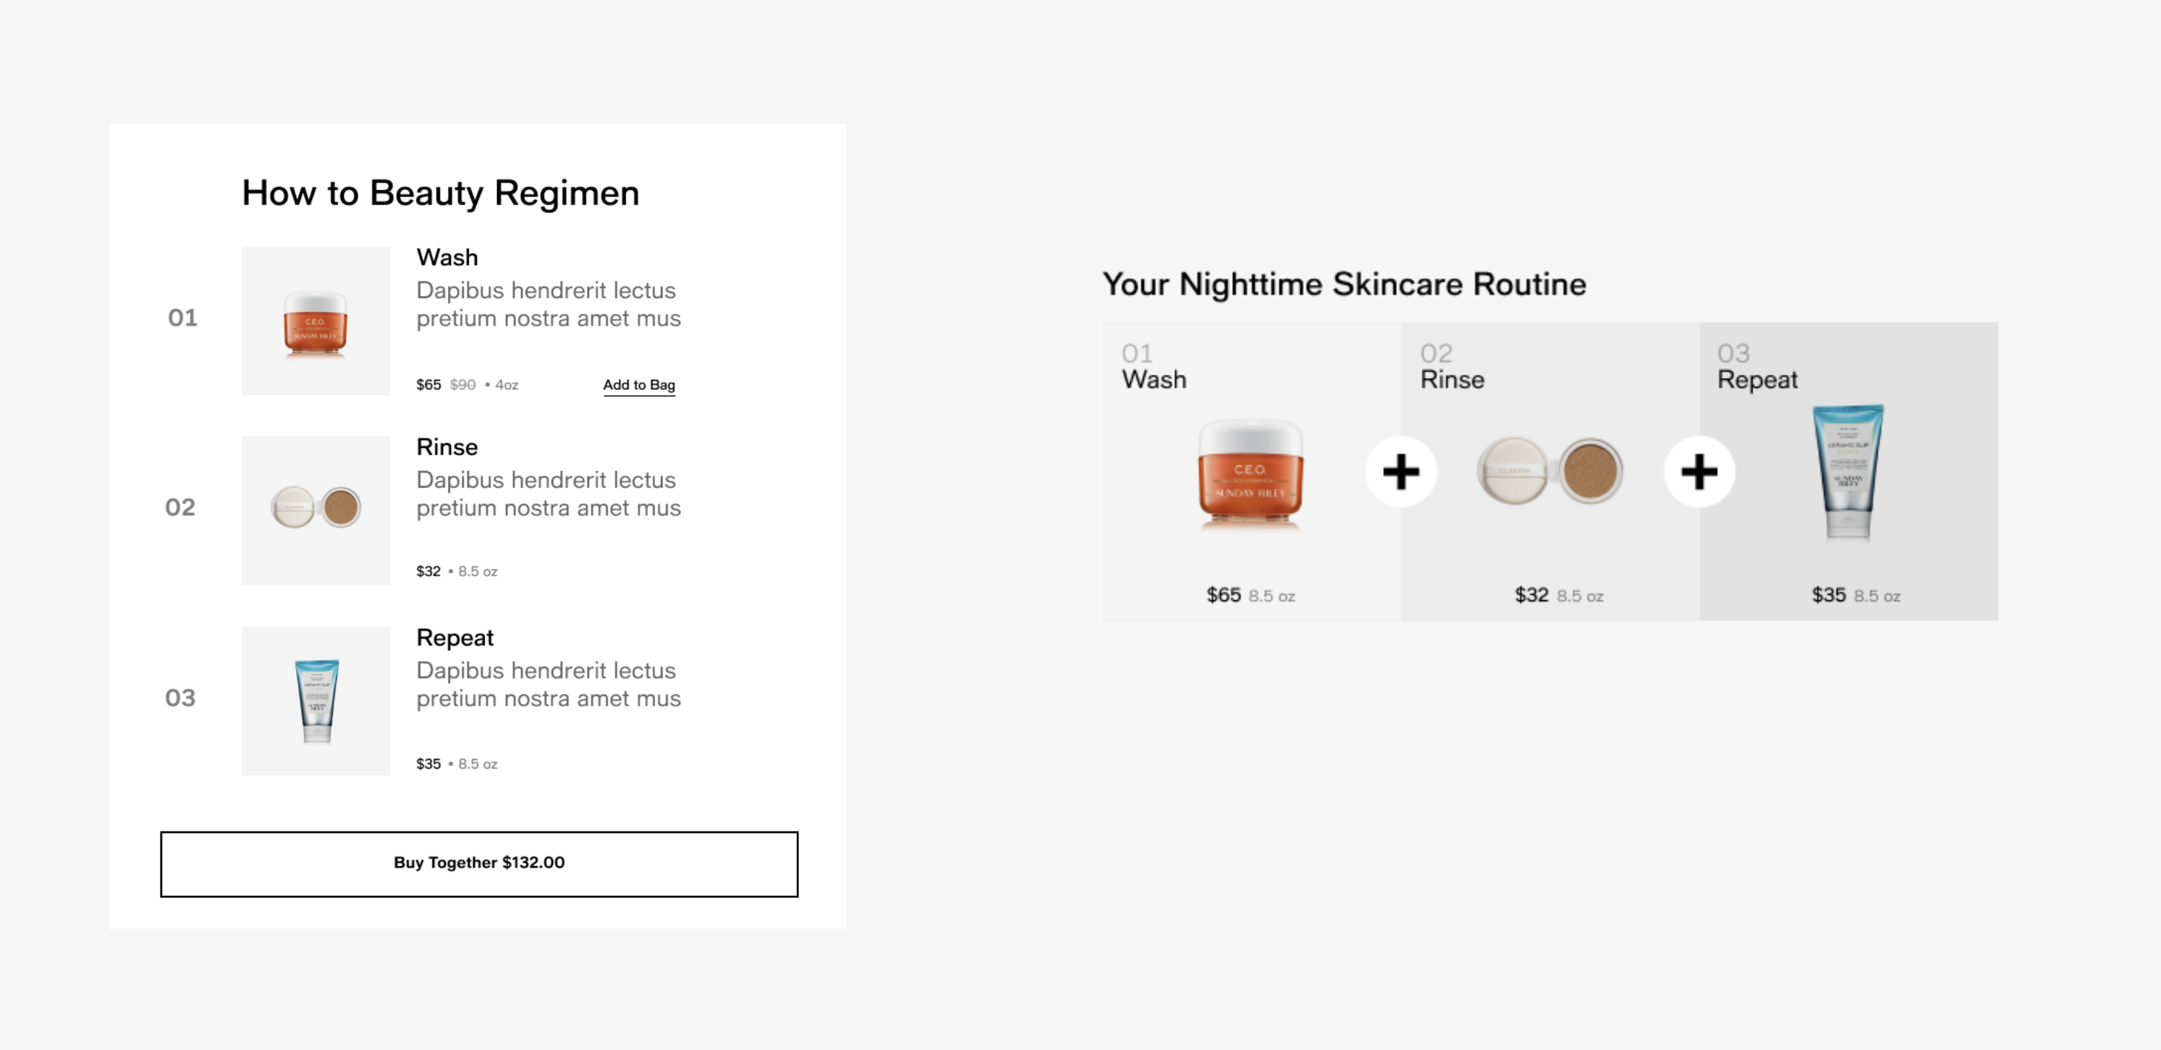Click the Add to Bag link

(x=639, y=385)
